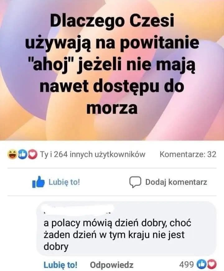
Task: View the 499 reactions count on the comment
Action: tap(186, 264)
